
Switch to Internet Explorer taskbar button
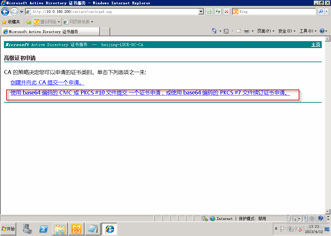point(109,229)
